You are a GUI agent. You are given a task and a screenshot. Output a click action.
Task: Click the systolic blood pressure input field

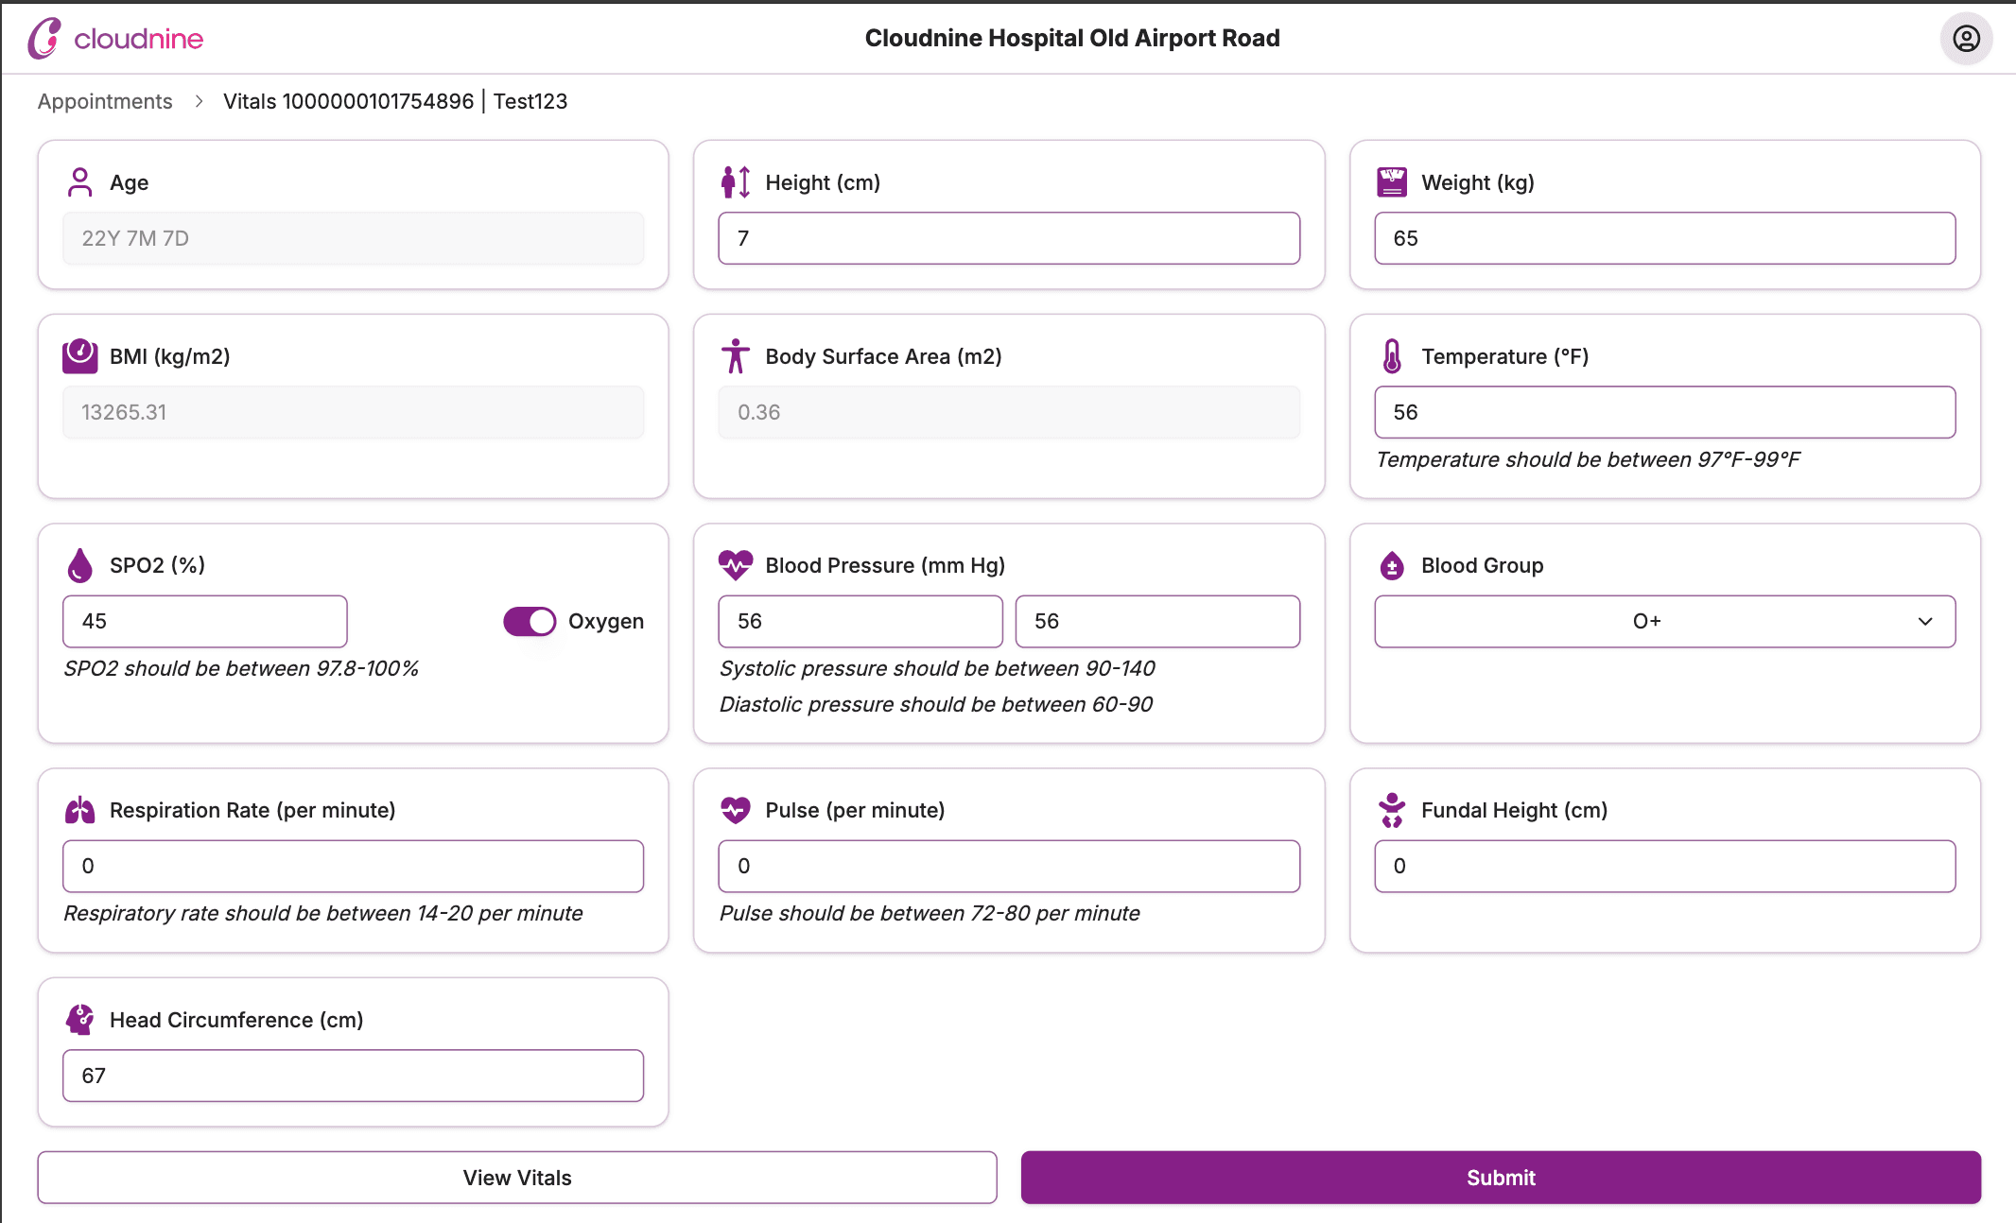[860, 621]
